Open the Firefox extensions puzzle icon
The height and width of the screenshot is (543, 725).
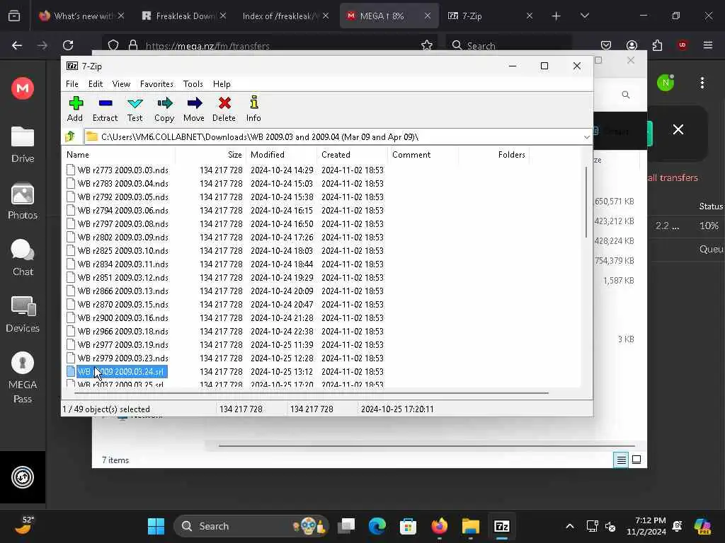coord(657,45)
